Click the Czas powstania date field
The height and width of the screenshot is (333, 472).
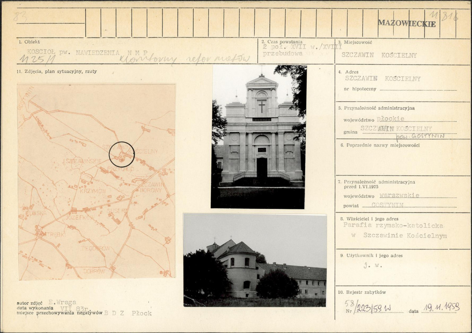[302, 50]
